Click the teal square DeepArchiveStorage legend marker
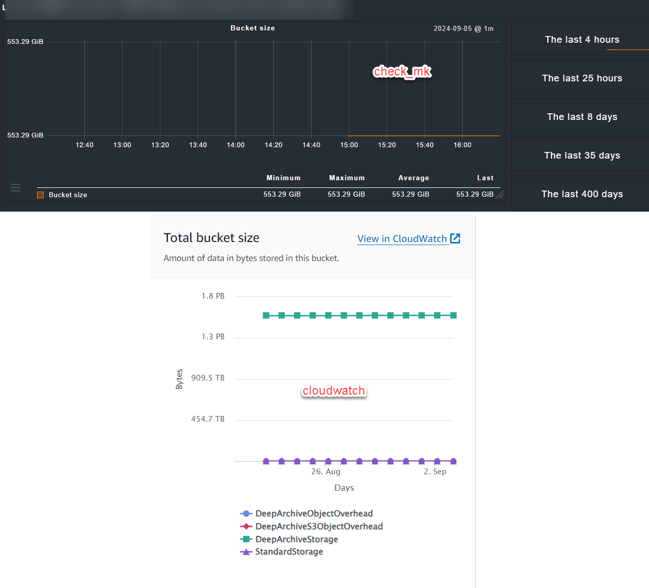This screenshot has width=649, height=588. [x=246, y=539]
